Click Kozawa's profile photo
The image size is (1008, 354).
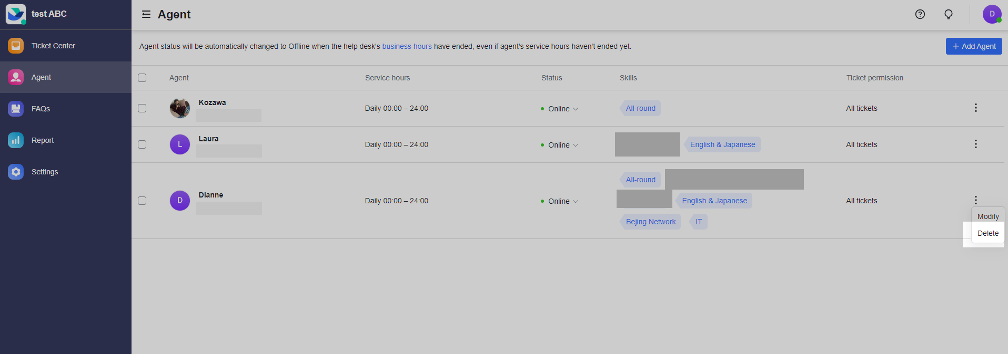click(180, 108)
